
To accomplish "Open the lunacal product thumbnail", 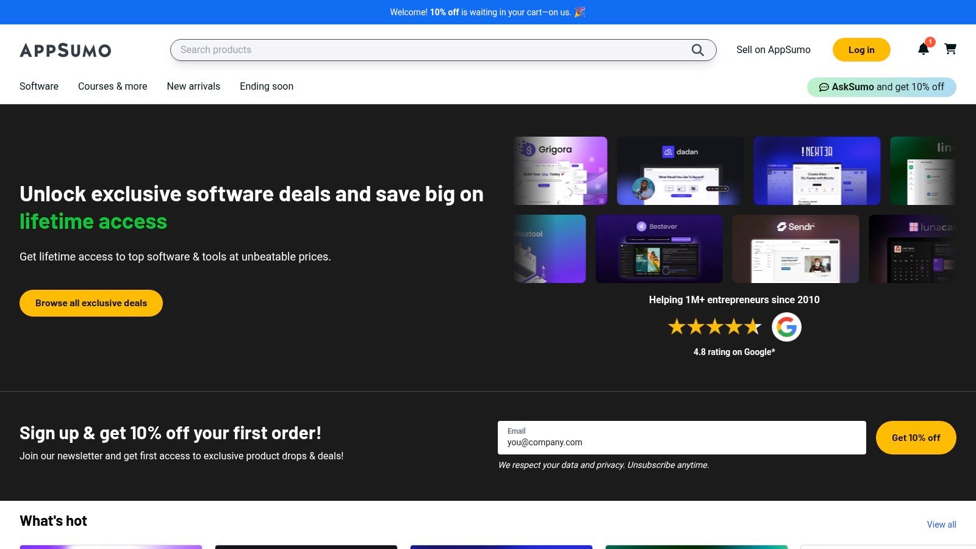I will pos(912,249).
